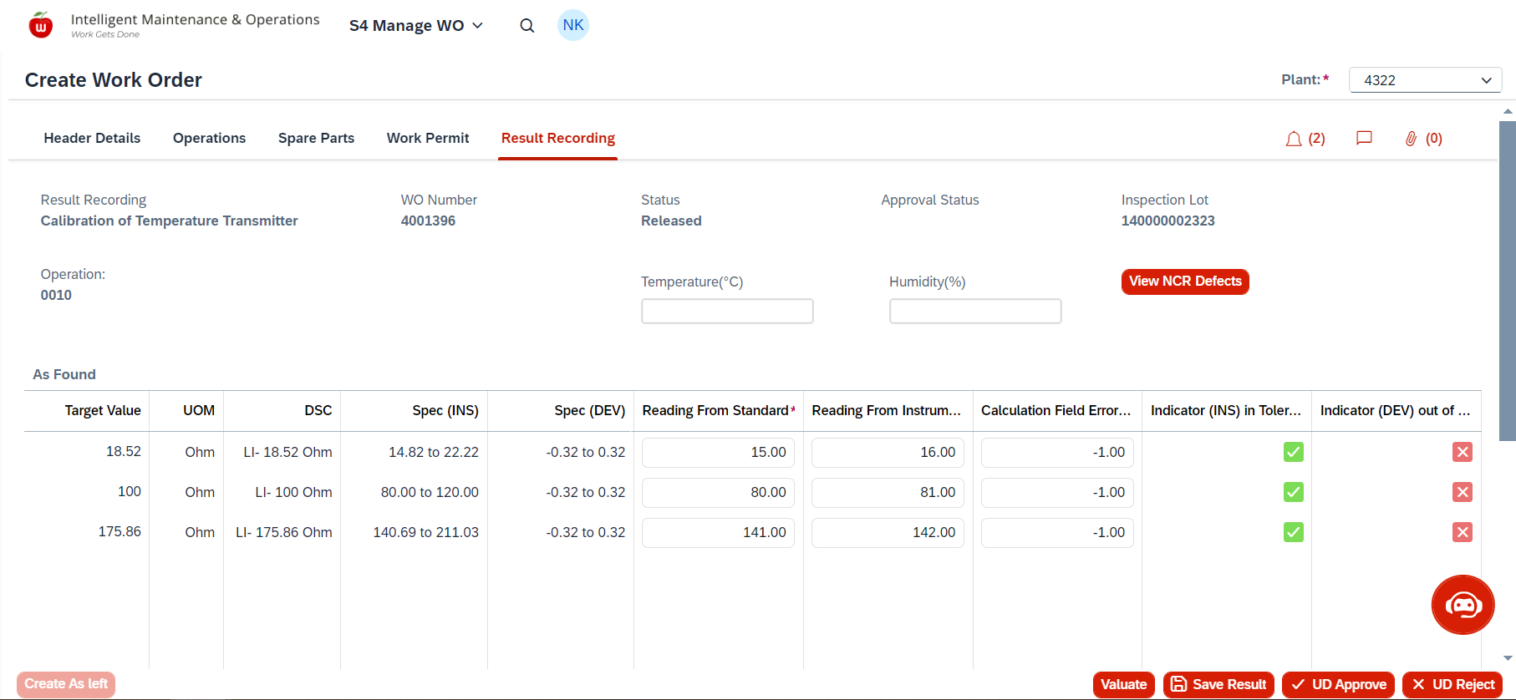Launch the red chatbot assistant
This screenshot has width=1516, height=700.
click(x=1463, y=605)
